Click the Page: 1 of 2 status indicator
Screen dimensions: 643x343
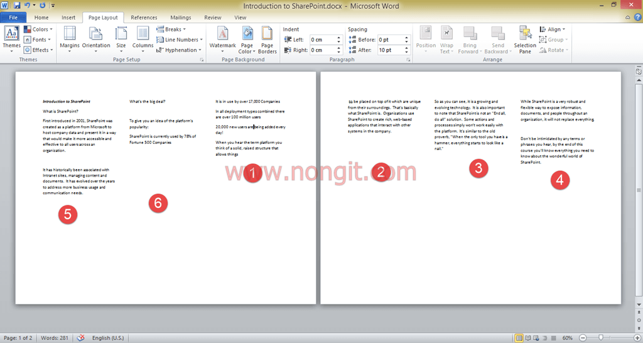[x=18, y=338]
